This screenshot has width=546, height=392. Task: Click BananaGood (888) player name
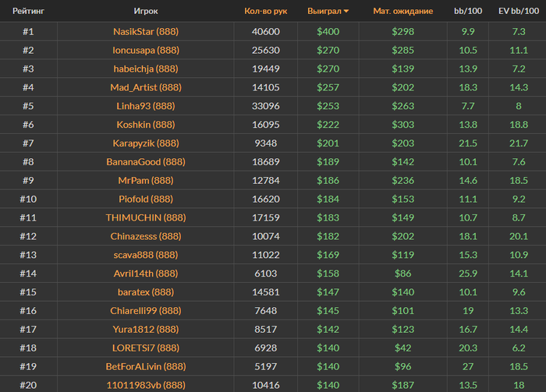[145, 162]
